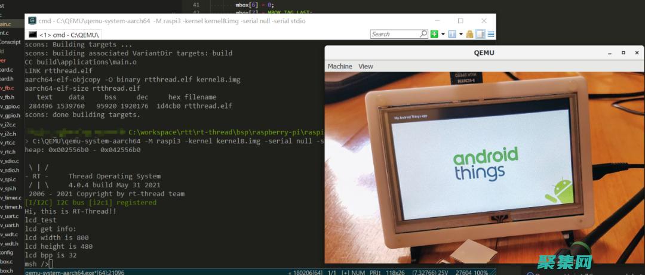Select the '<1> cmd - C:\QEMU\' tab

[63, 35]
